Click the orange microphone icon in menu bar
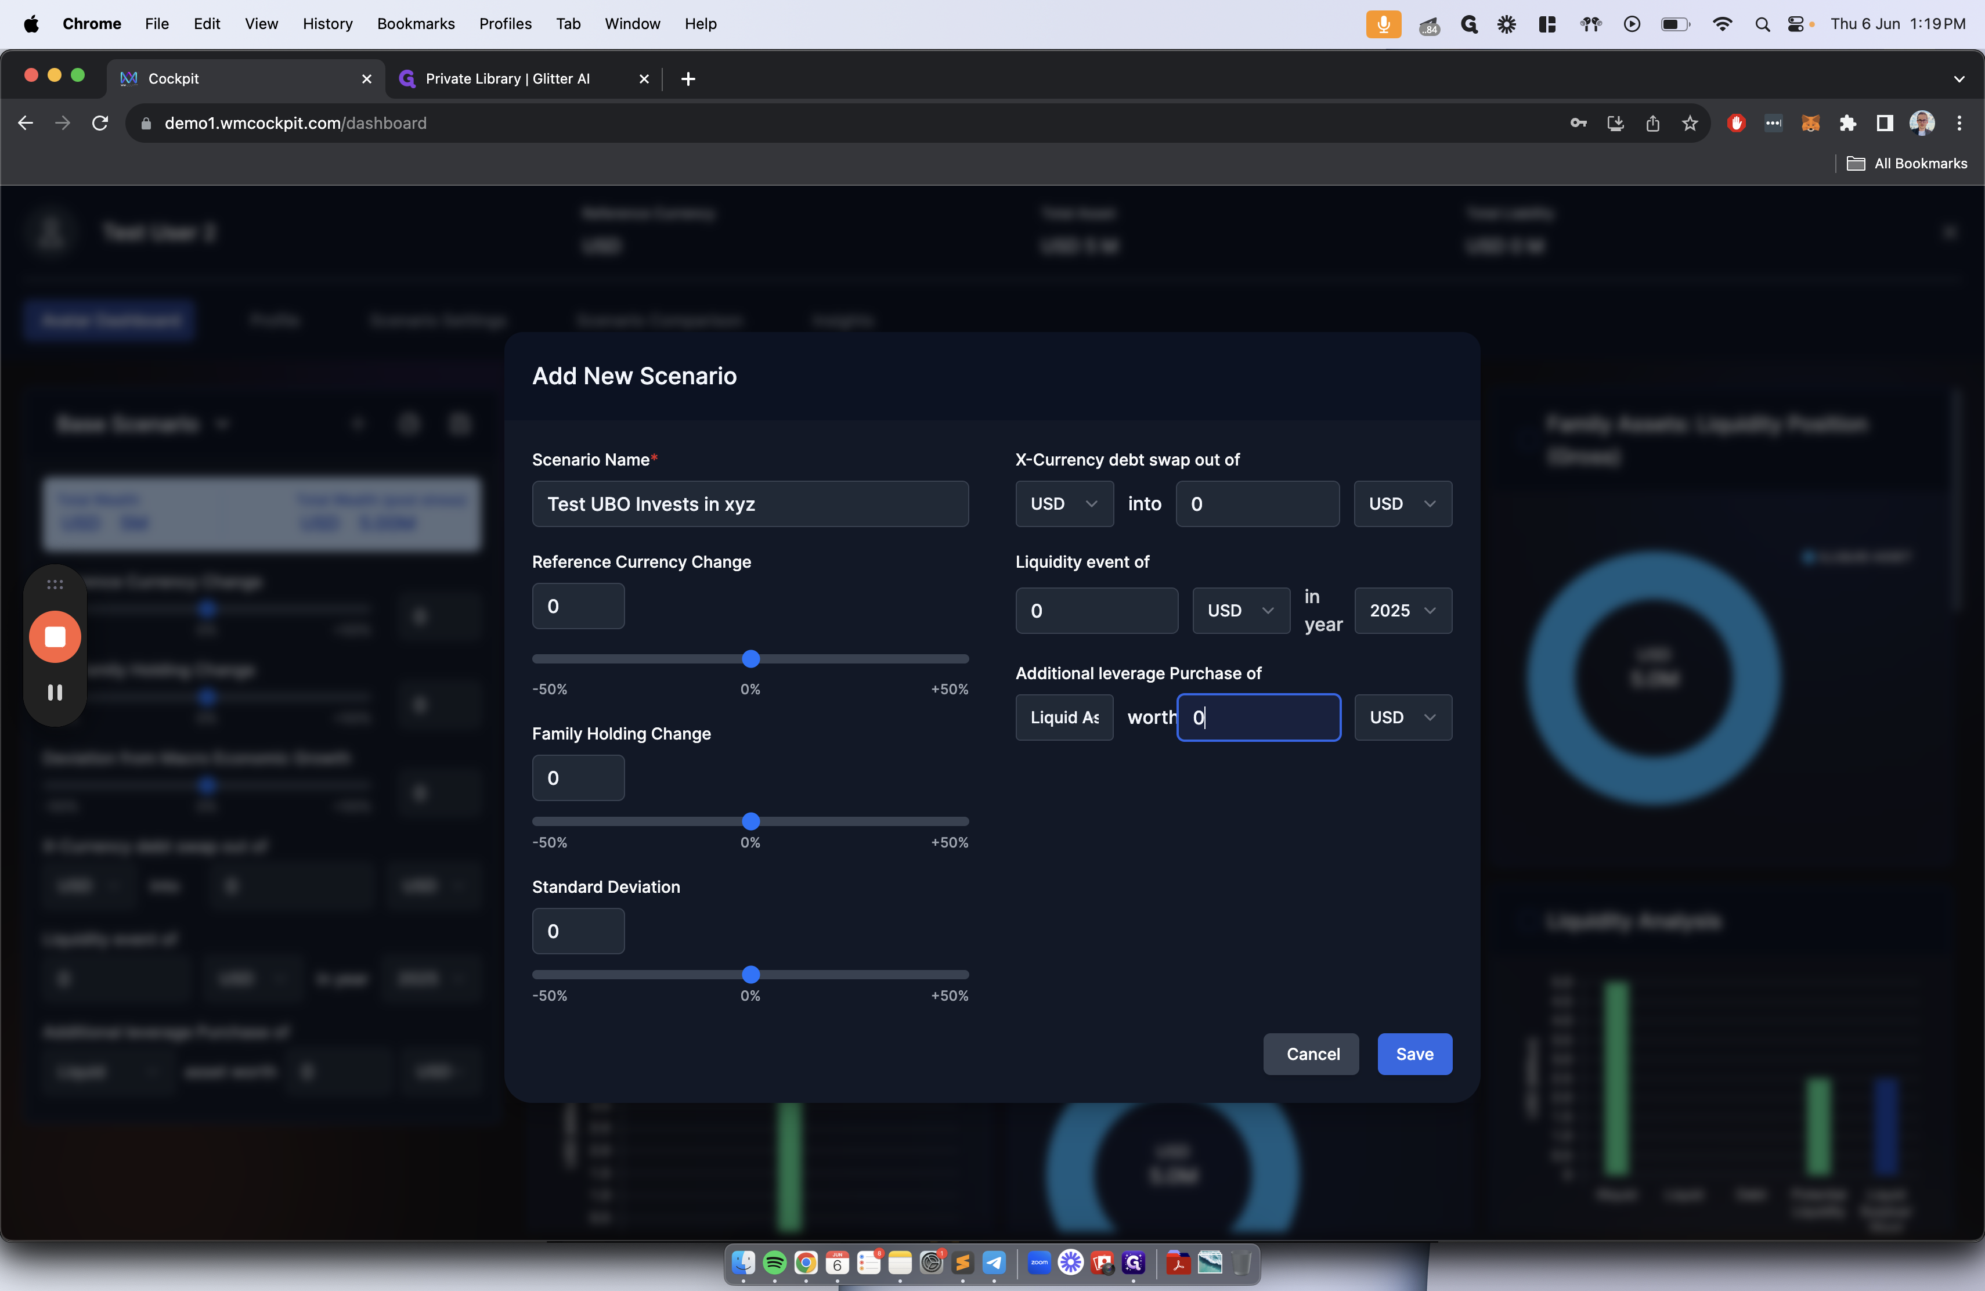Image resolution: width=1985 pixels, height=1291 pixels. click(1383, 24)
